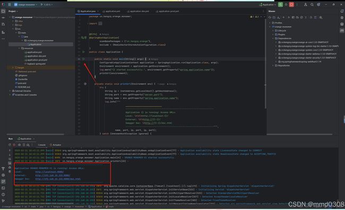Open the Commit tool window icon
The width and height of the screenshot is (345, 210).
pyautogui.click(x=3, y=17)
